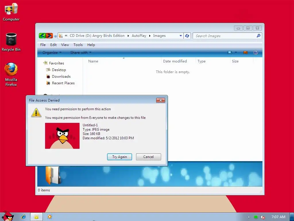Image resolution: width=294 pixels, height=221 pixels.
Task: Sort by the Date modified column header
Action: click(x=178, y=61)
